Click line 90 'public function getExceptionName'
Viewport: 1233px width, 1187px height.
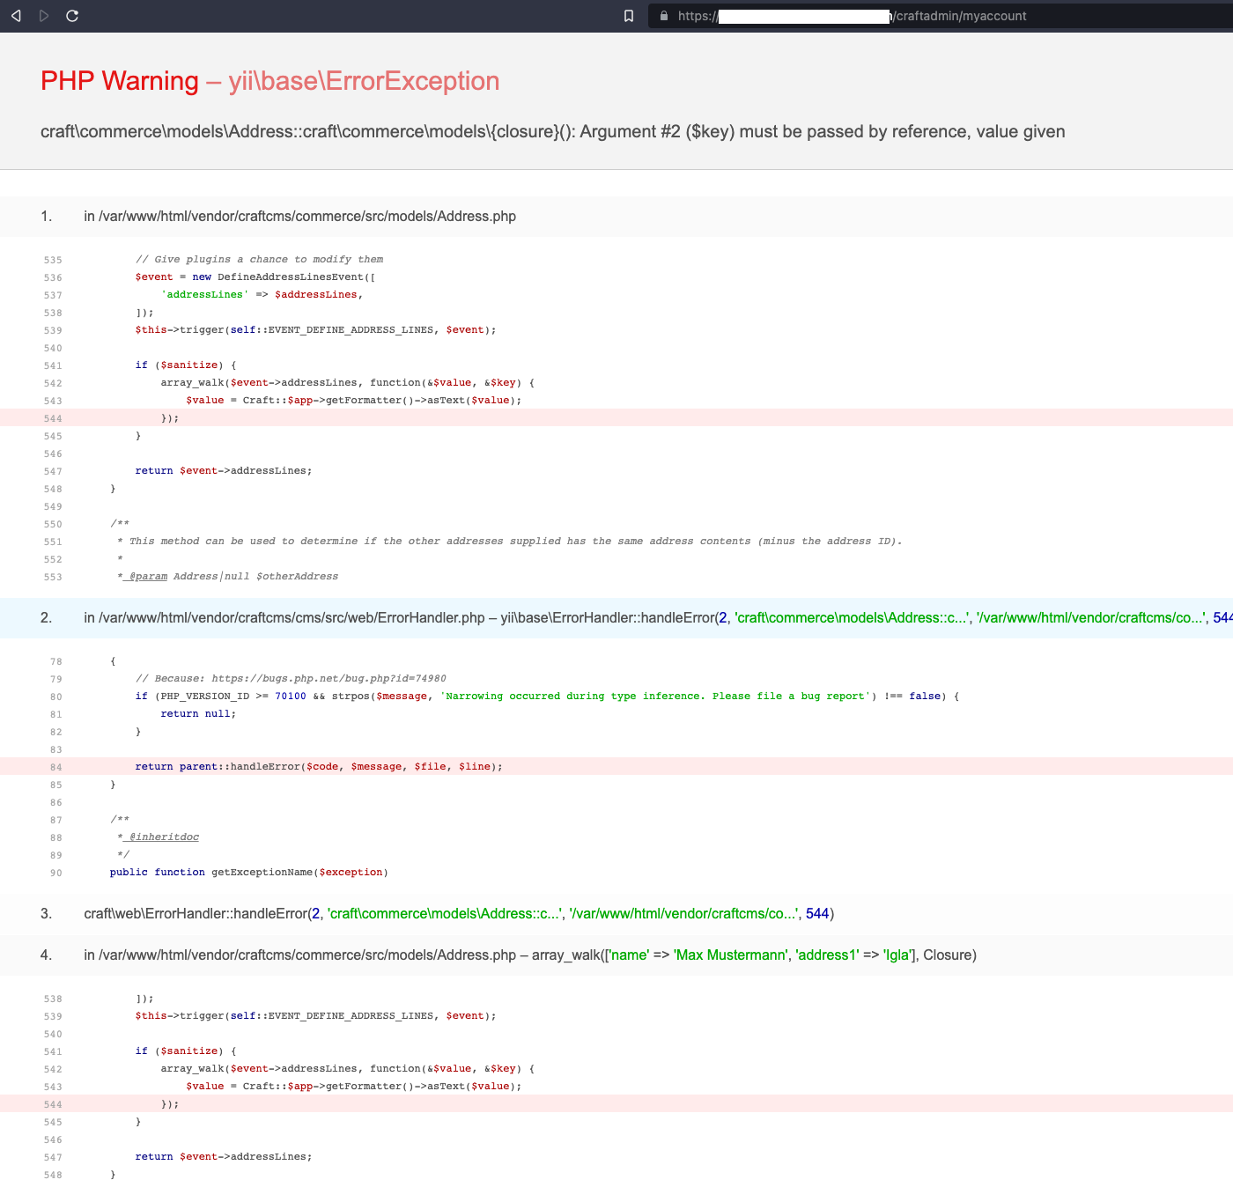[249, 873]
